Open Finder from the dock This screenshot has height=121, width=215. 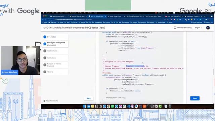pos(85,106)
